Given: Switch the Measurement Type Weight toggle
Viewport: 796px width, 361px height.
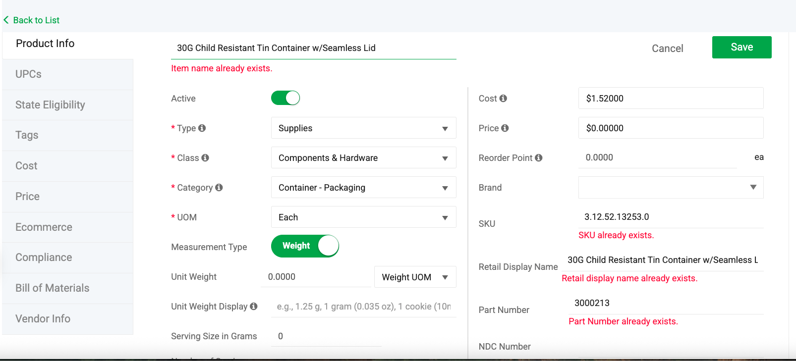Looking at the screenshot, I should 305,246.
